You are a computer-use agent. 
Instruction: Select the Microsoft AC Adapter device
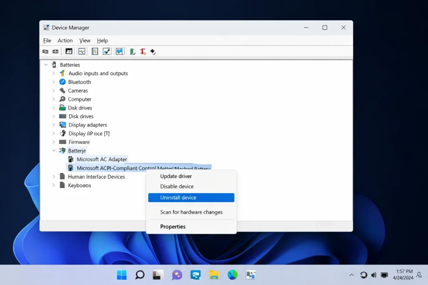pyautogui.click(x=102, y=159)
